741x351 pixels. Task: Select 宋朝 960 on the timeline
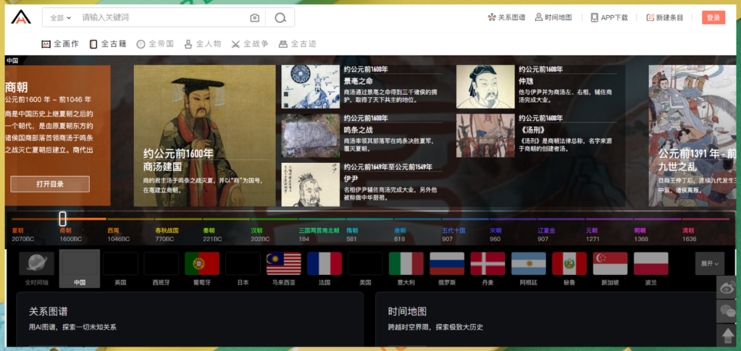click(x=496, y=235)
